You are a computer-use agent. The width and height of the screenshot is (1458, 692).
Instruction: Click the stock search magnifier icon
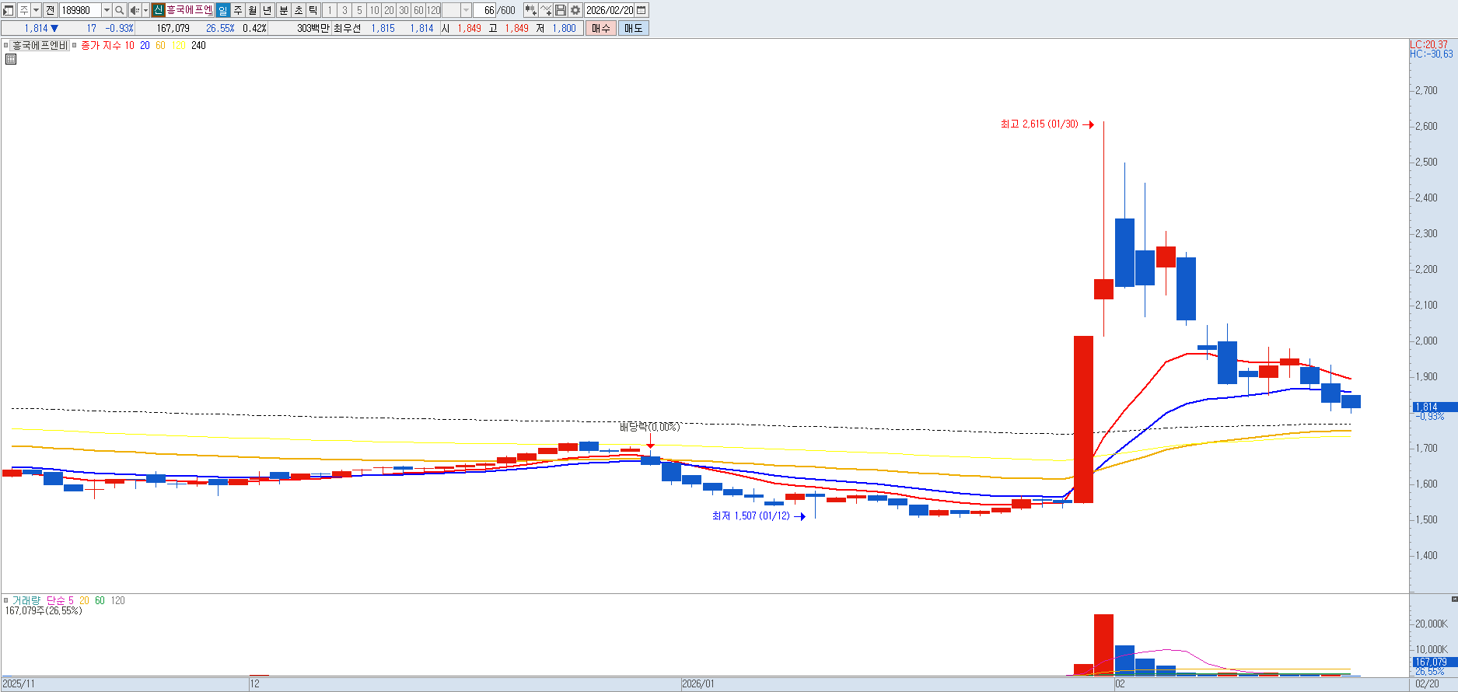click(x=120, y=10)
